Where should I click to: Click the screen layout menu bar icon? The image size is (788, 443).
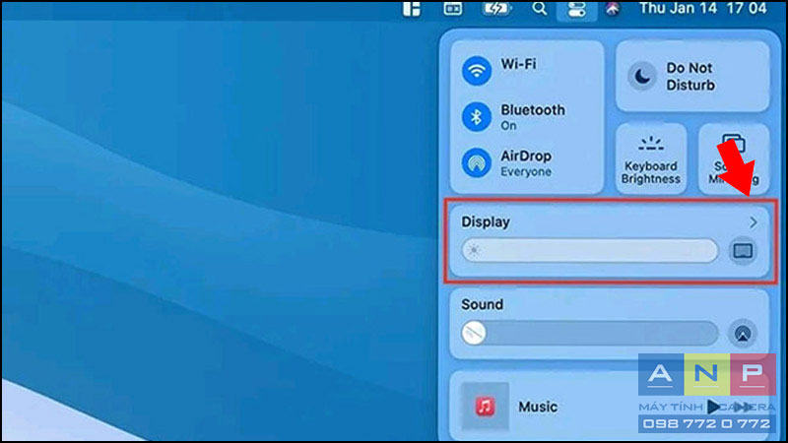point(411,9)
